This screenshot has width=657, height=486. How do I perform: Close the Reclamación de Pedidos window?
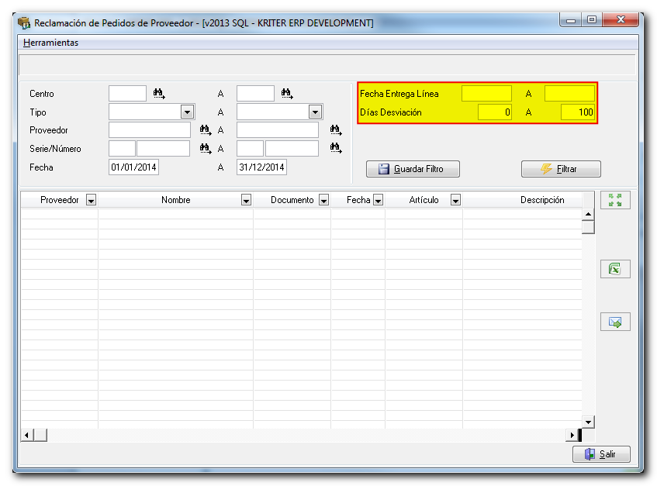click(x=621, y=19)
